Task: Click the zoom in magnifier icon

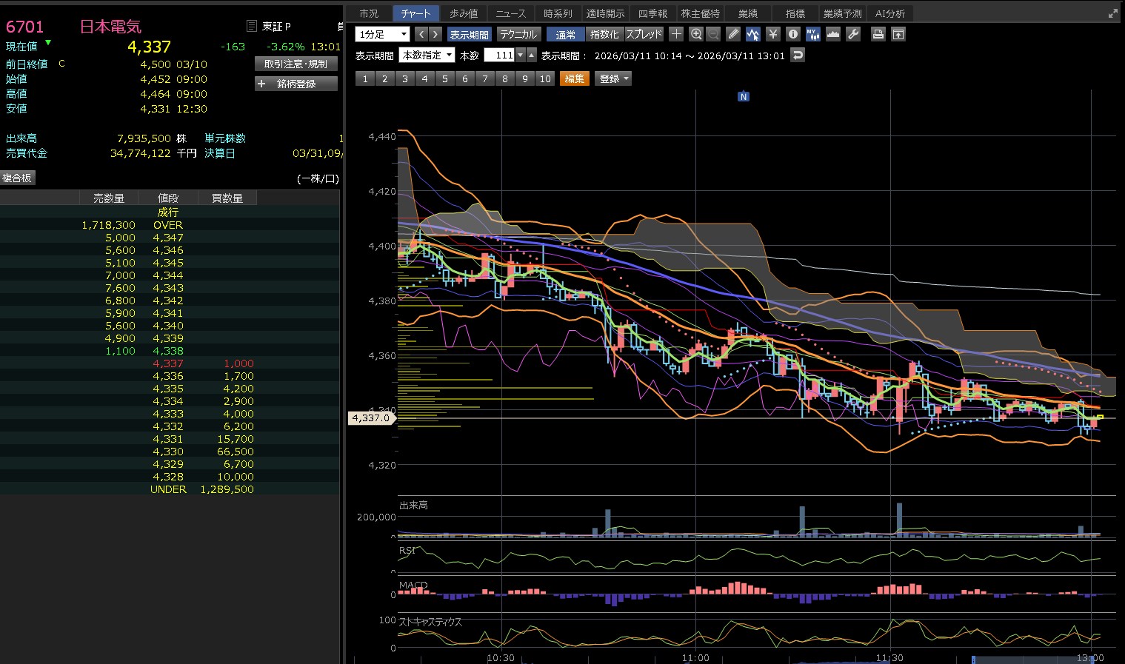Action: [x=696, y=34]
